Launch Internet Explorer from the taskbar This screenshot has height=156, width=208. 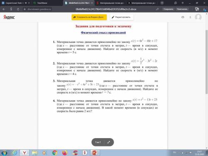click(x=15, y=153)
